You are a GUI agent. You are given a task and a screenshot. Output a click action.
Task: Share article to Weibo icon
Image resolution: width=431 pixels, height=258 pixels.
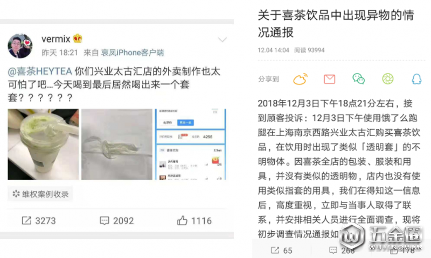[x=301, y=79]
